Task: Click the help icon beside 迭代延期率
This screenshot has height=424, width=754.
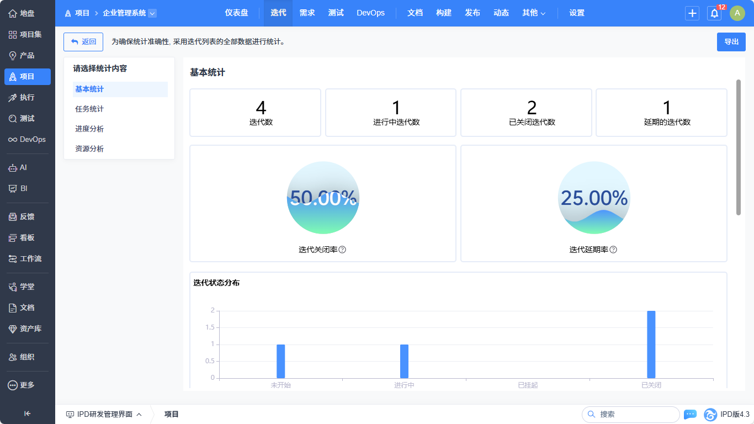Action: 613,250
